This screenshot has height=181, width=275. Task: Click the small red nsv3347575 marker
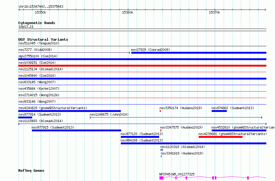[161, 130]
